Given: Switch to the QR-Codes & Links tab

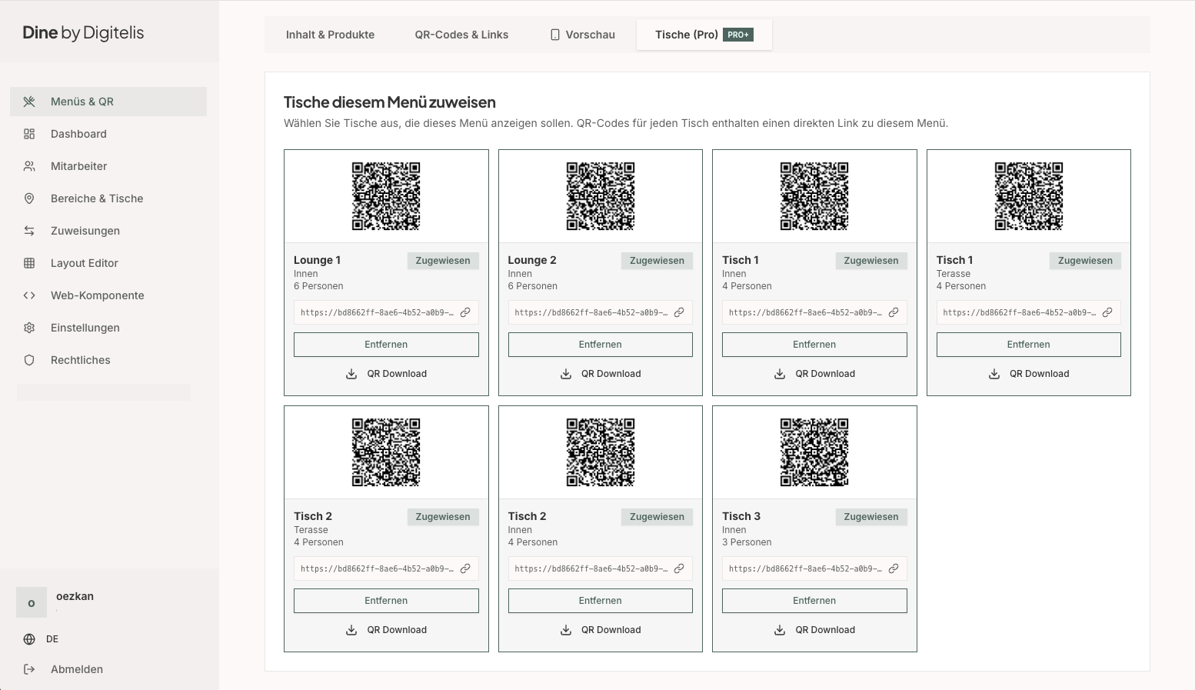Looking at the screenshot, I should pyautogui.click(x=461, y=35).
